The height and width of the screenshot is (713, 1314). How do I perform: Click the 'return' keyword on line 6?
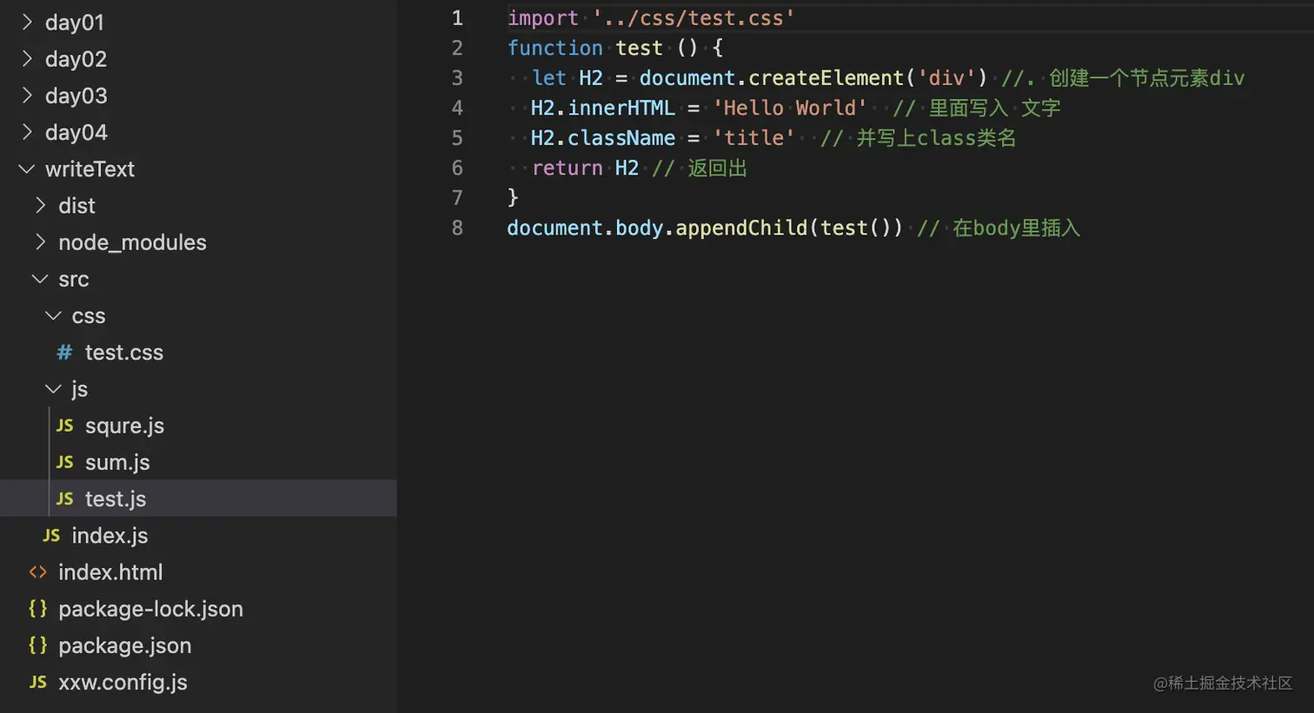tap(567, 168)
